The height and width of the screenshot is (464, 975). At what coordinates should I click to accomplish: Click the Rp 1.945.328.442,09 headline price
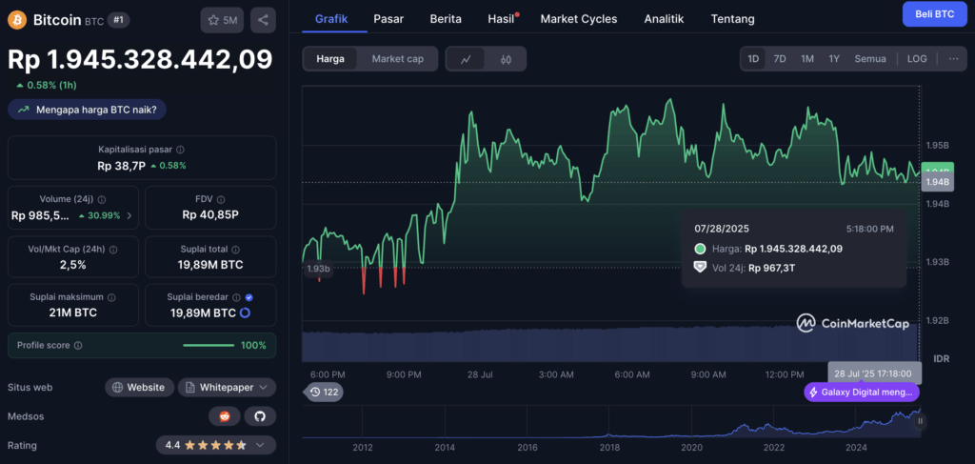click(x=140, y=60)
